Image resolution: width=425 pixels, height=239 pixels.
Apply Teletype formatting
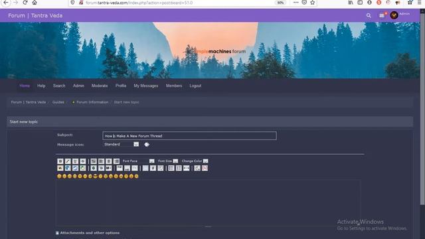tap(135, 168)
